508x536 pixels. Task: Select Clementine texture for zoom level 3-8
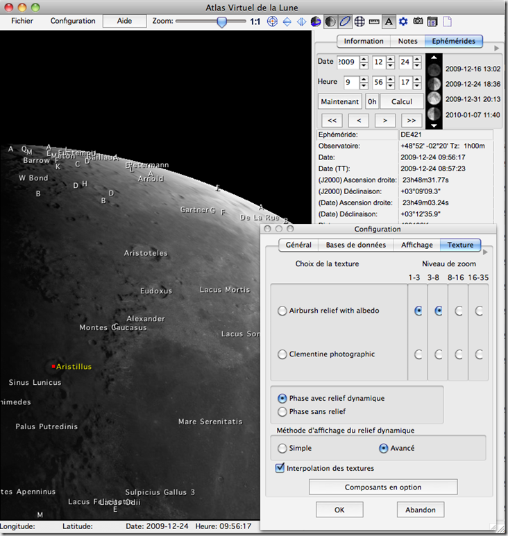coord(438,354)
